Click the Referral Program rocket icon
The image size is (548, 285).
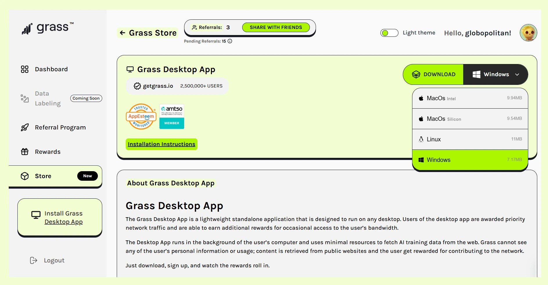[25, 127]
